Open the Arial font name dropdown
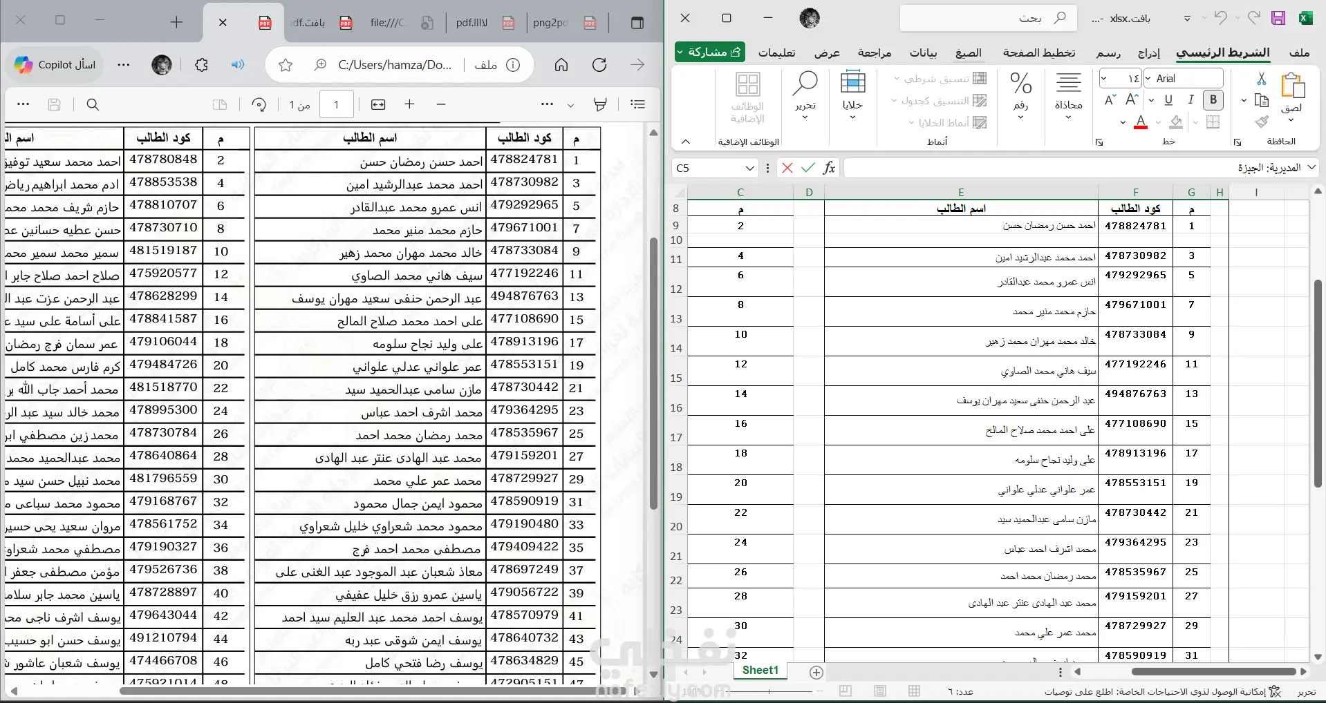Viewport: 1326px width, 703px height. [x=1149, y=79]
